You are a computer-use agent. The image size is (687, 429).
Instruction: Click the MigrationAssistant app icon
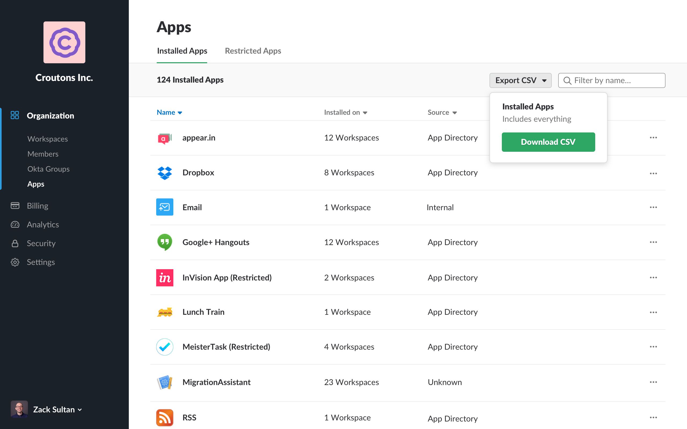click(x=165, y=382)
